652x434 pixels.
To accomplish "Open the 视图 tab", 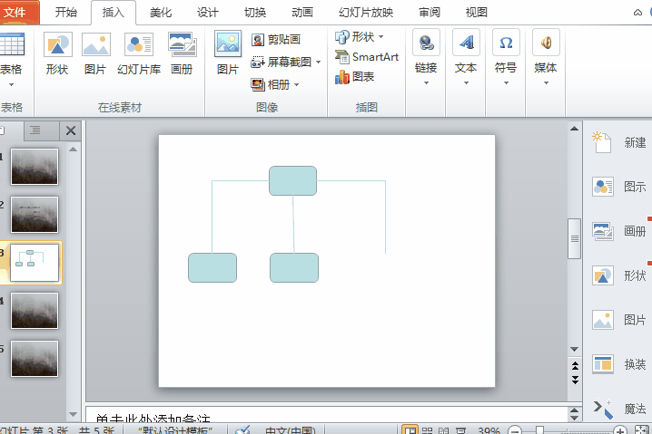I will [477, 13].
